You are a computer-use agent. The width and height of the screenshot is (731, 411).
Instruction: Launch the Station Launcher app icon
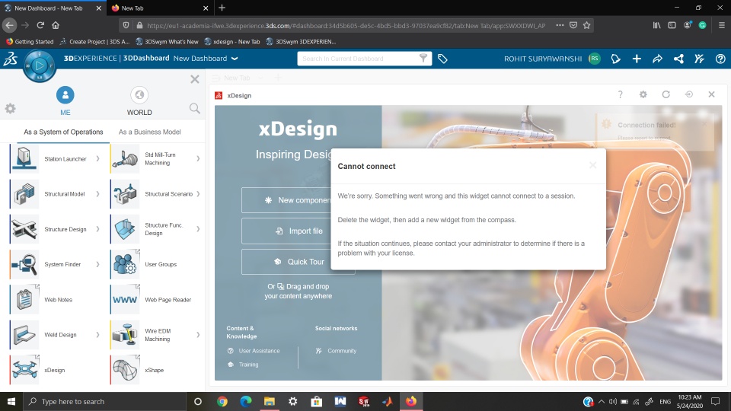click(x=24, y=159)
